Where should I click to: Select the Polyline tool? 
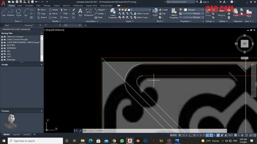tap(10, 12)
